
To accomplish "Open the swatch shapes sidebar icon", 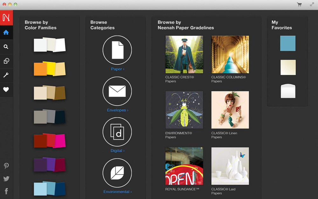I will click(6, 61).
